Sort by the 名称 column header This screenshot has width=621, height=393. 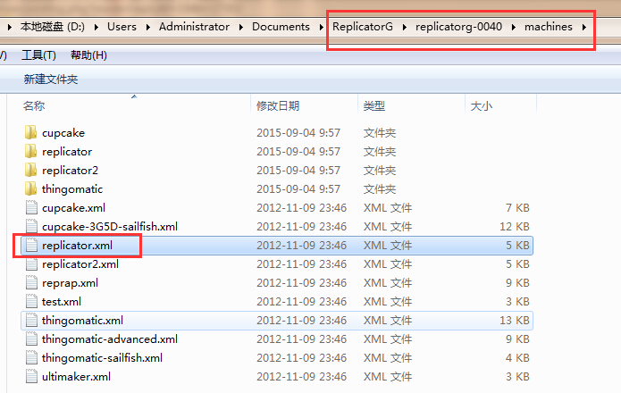[34, 105]
